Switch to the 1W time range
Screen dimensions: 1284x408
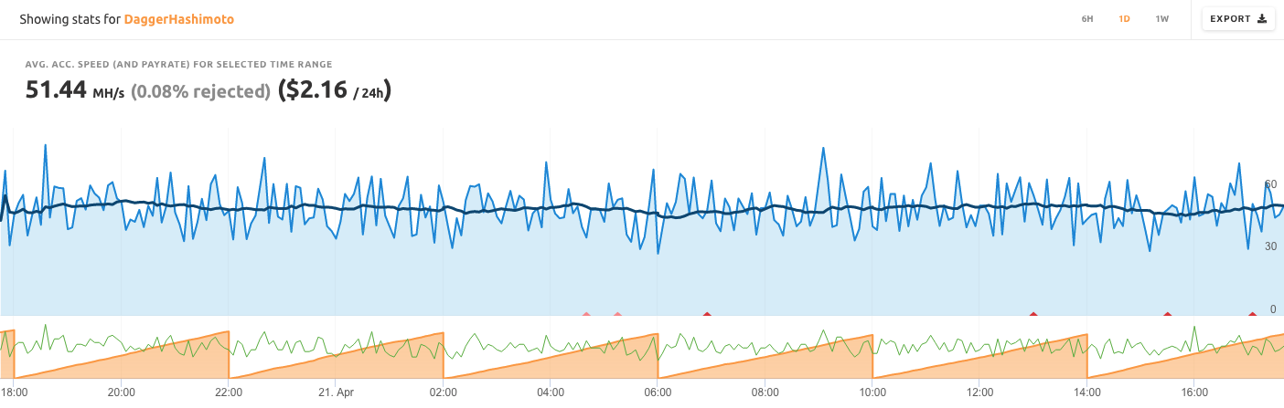(x=1161, y=19)
